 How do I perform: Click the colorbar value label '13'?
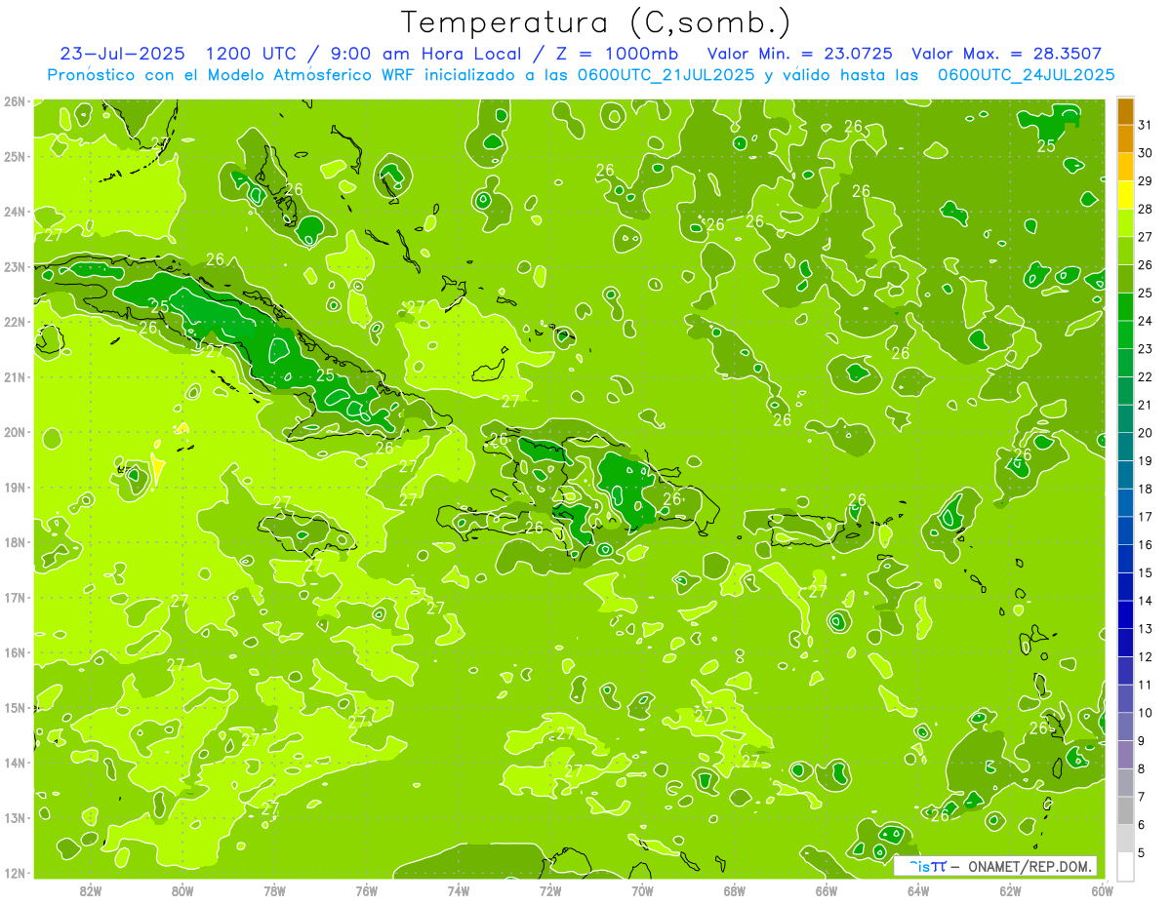(x=1146, y=629)
